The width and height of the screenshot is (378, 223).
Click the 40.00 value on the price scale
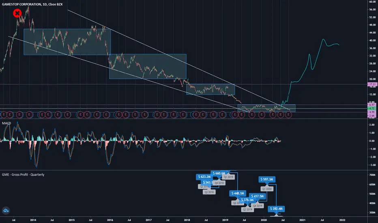(x=372, y=40)
